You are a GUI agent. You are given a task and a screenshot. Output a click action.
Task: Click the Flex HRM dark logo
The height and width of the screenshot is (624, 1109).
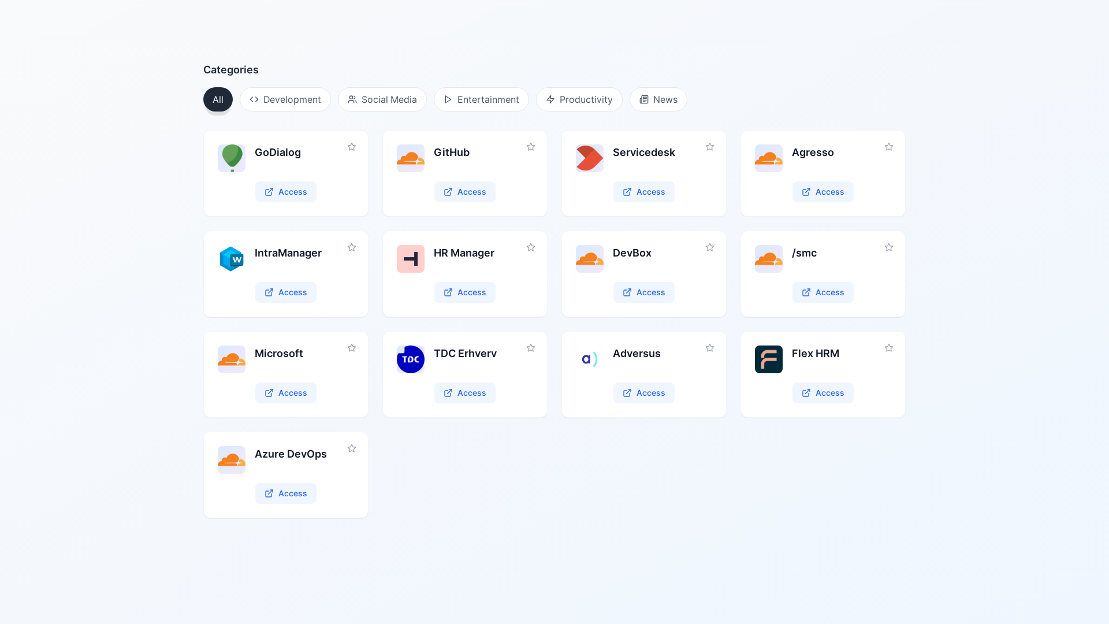click(x=769, y=359)
